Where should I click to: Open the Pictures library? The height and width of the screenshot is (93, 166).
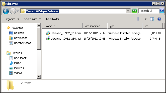coord(19,68)
